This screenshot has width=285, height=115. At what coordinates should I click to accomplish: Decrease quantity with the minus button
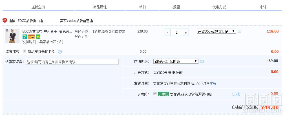(167, 33)
